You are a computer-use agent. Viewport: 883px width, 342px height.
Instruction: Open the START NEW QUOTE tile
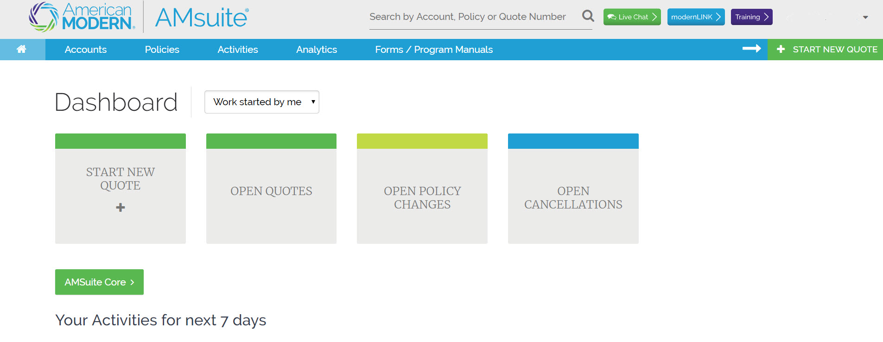121,189
